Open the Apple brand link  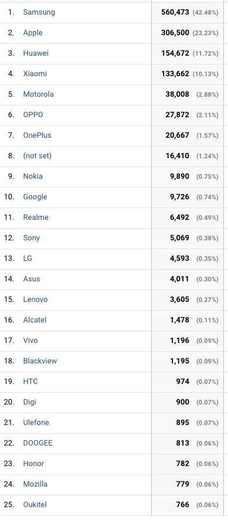coord(33,33)
